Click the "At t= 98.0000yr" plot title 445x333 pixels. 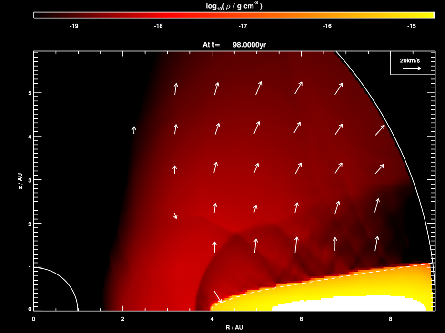click(234, 45)
